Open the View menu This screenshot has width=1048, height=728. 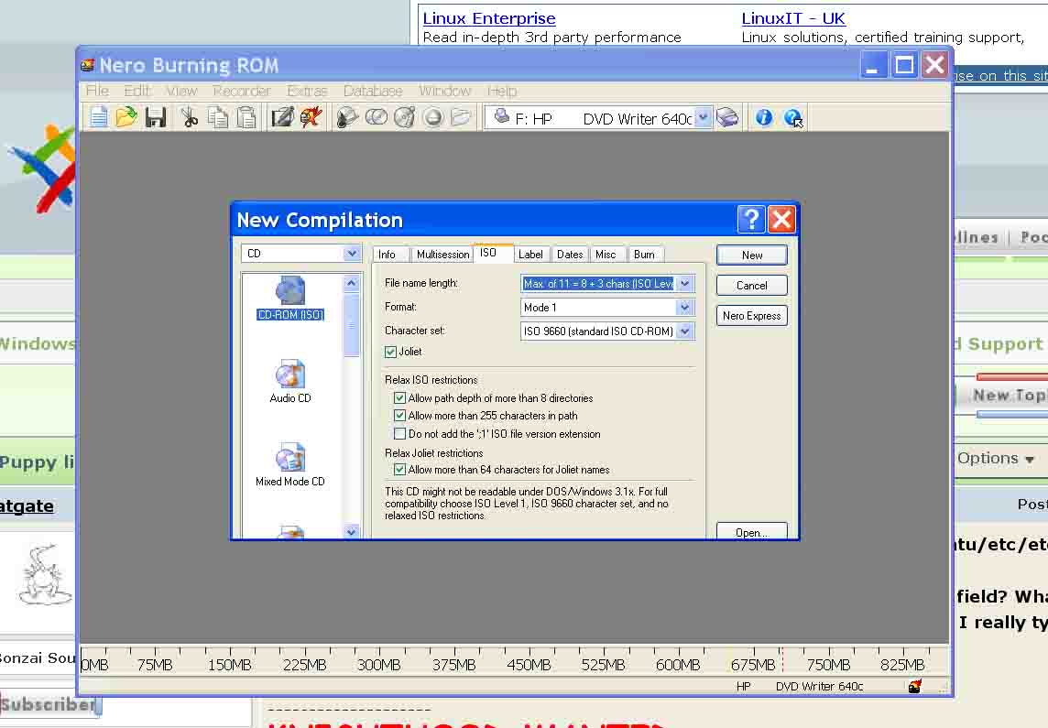point(181,91)
